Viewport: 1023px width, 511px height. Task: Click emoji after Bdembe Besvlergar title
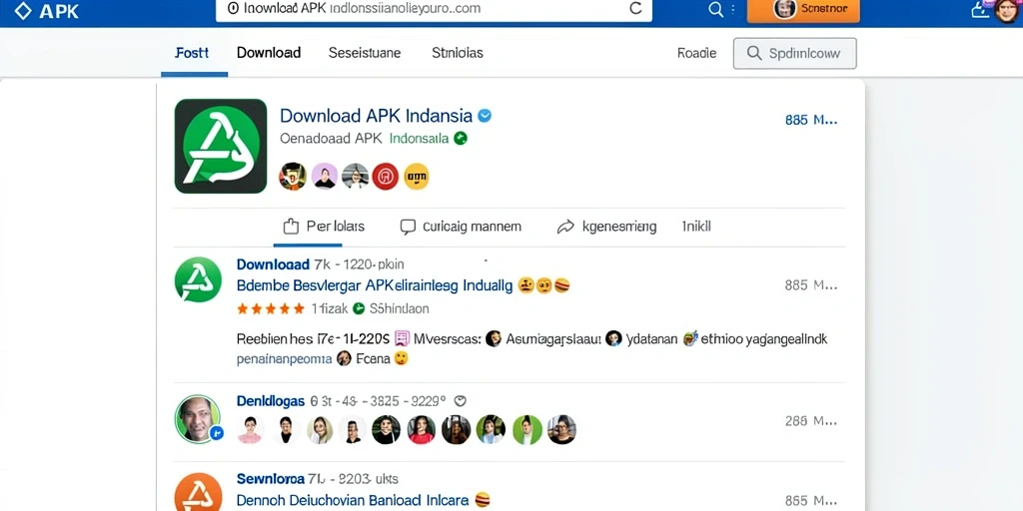pos(544,285)
